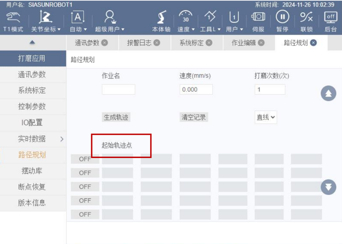
Task: Click the 本体轴 robot arm icon
Action: 161,18
